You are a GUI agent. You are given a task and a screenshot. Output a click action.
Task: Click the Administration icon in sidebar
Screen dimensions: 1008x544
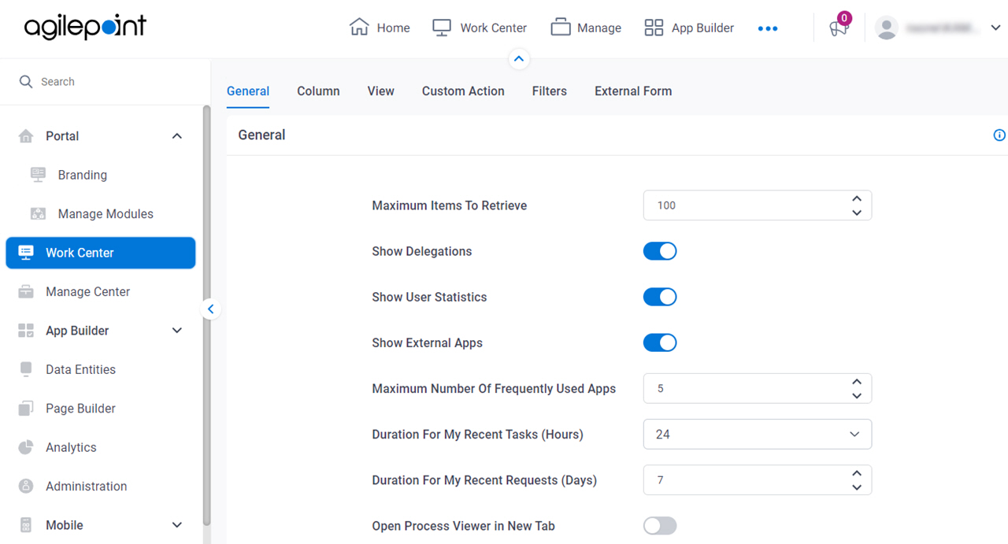coord(26,486)
